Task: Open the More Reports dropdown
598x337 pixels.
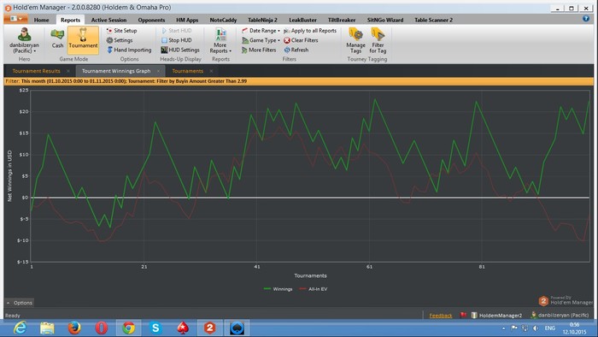Action: coord(220,40)
